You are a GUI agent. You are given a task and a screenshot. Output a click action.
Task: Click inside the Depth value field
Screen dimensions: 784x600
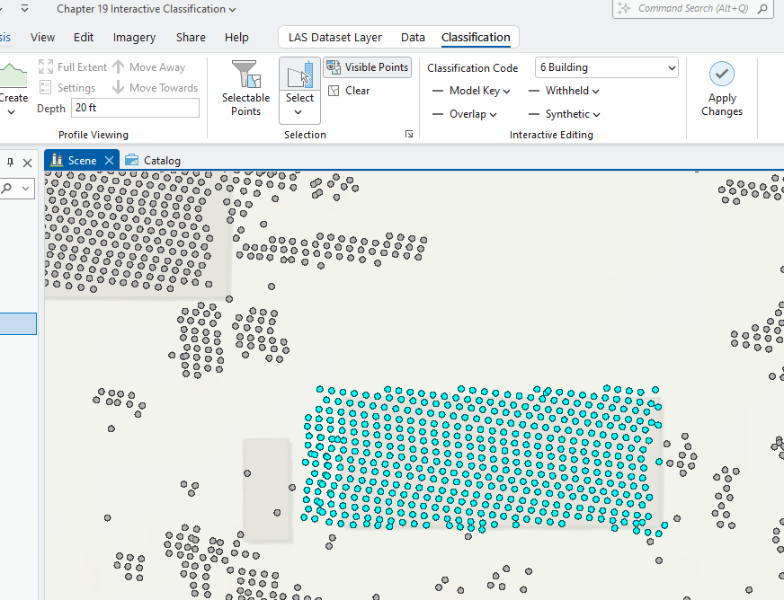coord(135,107)
